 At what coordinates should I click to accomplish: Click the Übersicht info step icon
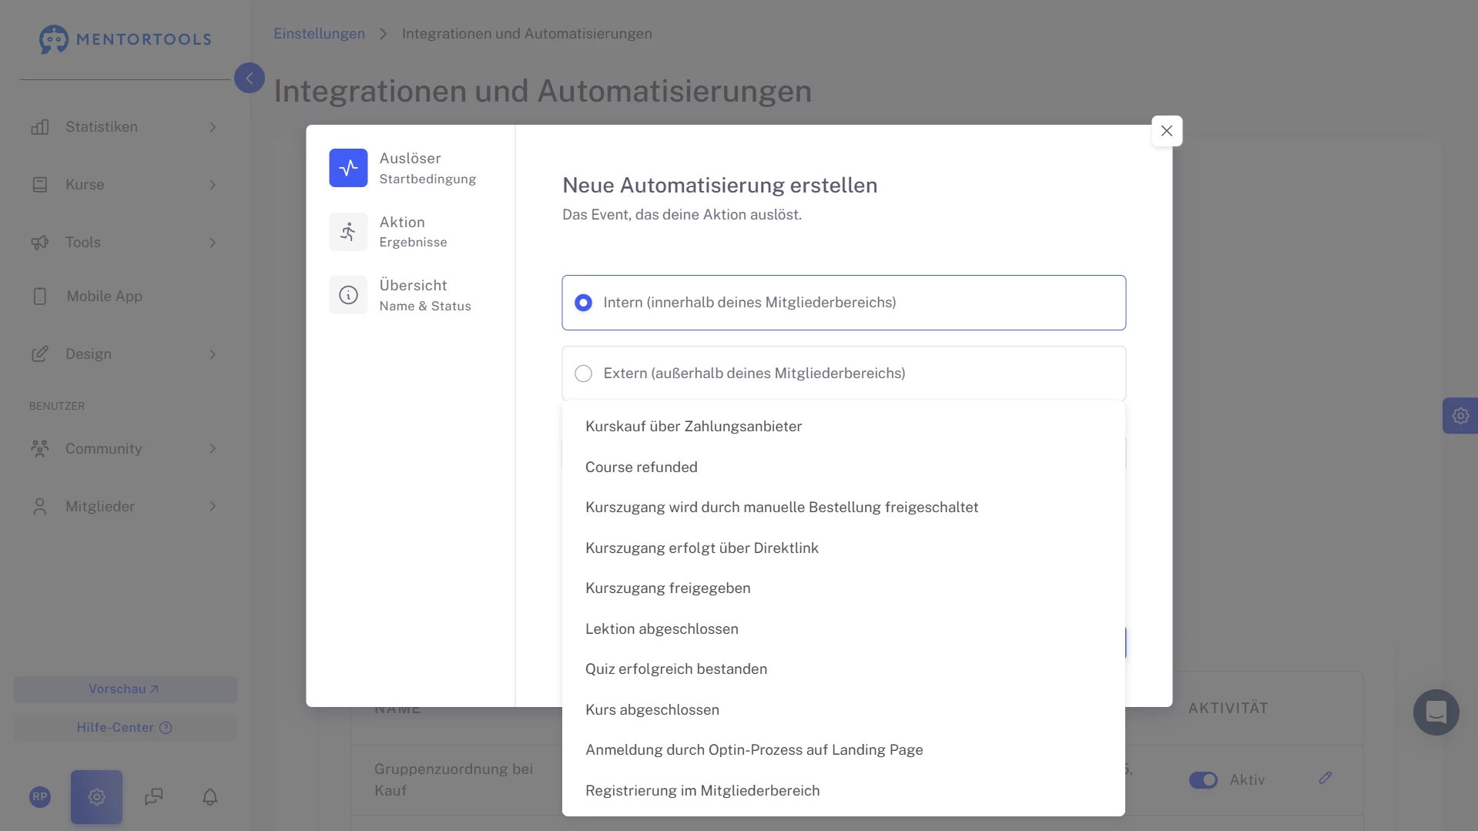348,295
